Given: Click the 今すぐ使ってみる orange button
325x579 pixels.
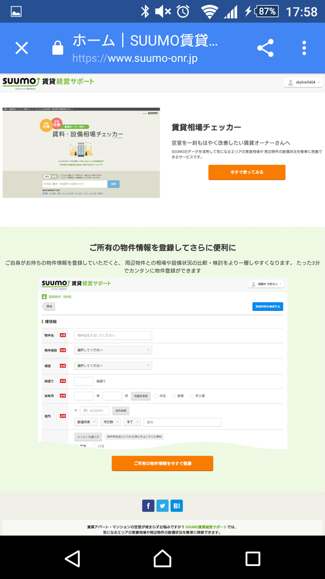Looking at the screenshot, I should coord(247,172).
